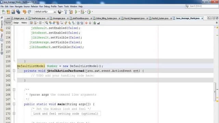Screen dimensions: 219x123
Task: Click the Save All toolbar icon
Action: (x=18, y=12)
